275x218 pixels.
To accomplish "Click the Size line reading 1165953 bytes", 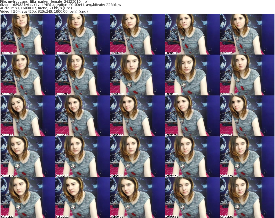I will click(60, 5).
